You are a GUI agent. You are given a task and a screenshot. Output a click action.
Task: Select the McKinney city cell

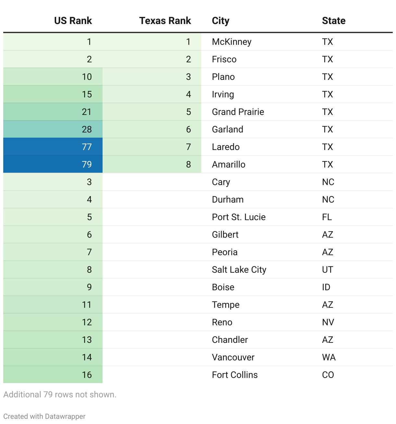(231, 42)
